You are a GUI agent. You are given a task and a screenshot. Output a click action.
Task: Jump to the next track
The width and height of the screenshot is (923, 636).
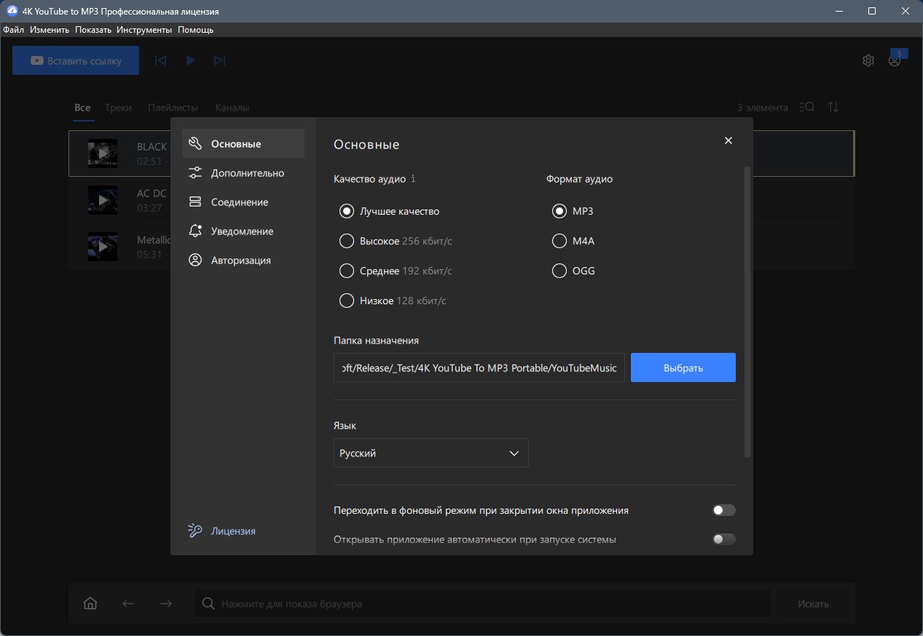click(x=219, y=61)
